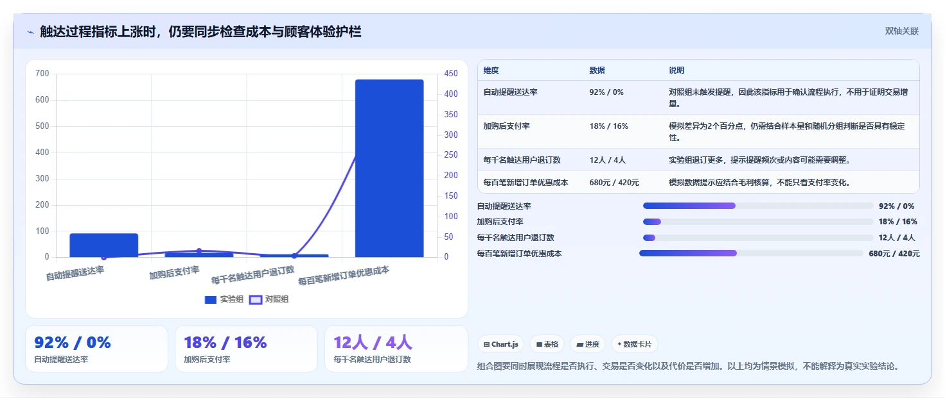
Task: Click the 每百笔新增订单优惠成本 progress bar
Action: point(752,253)
